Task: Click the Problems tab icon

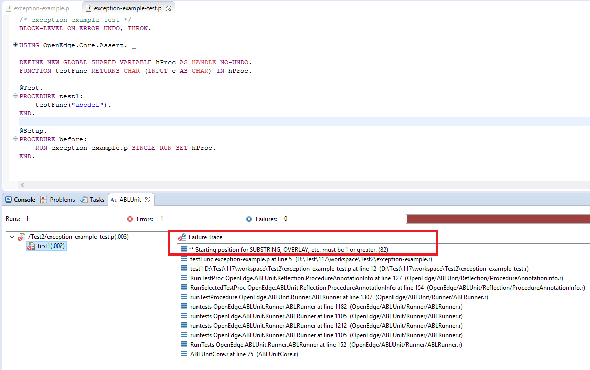Action: (x=44, y=200)
